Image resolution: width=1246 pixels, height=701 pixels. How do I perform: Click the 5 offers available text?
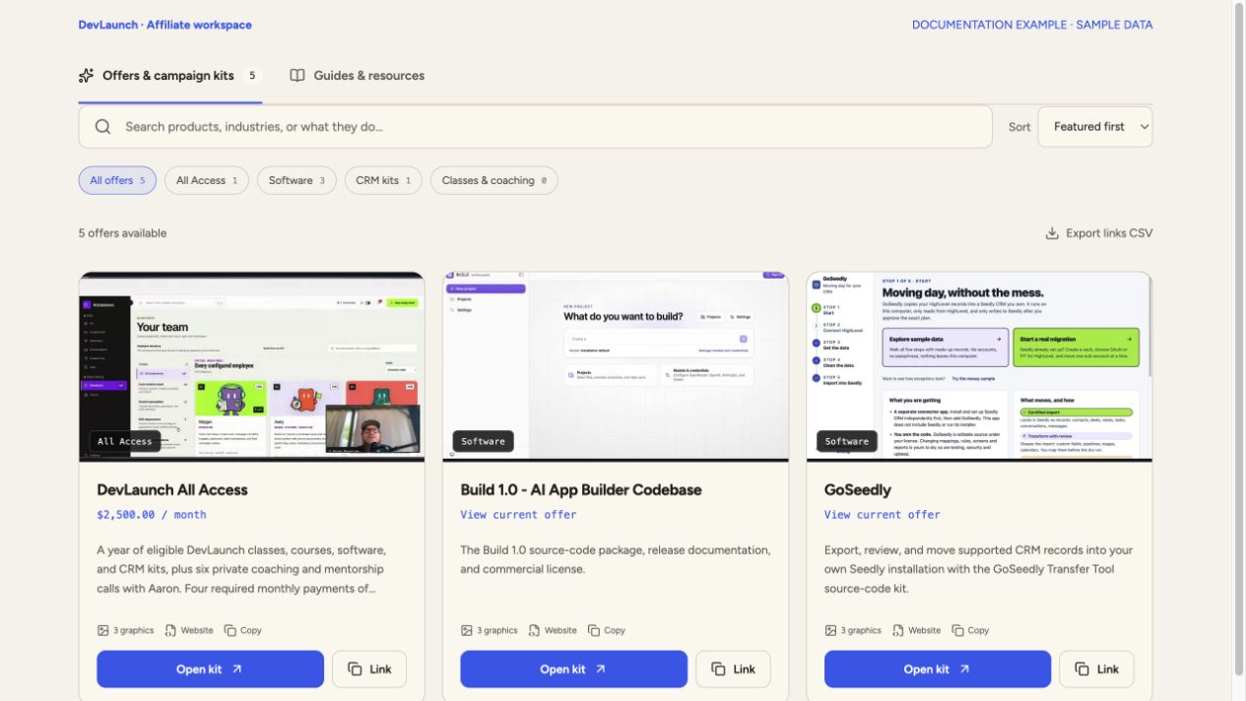pyautogui.click(x=122, y=233)
